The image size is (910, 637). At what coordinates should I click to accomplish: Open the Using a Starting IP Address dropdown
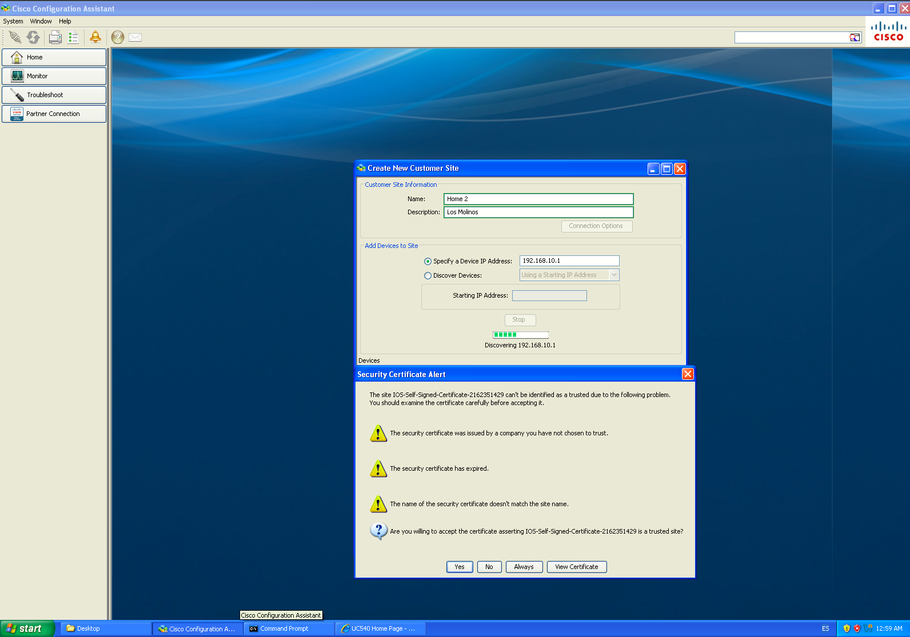pos(569,275)
